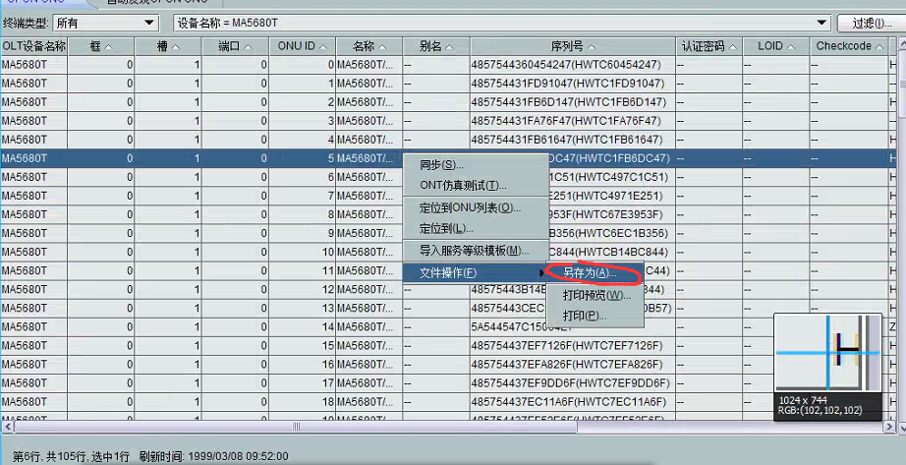Select 同步(S)... in the context menu

coord(441,164)
